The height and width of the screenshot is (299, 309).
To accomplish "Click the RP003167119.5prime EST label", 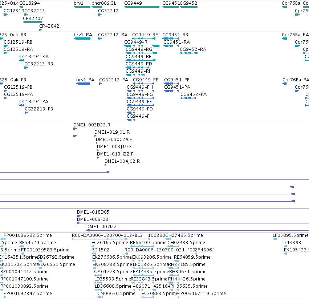I will click(x=202, y=294).
